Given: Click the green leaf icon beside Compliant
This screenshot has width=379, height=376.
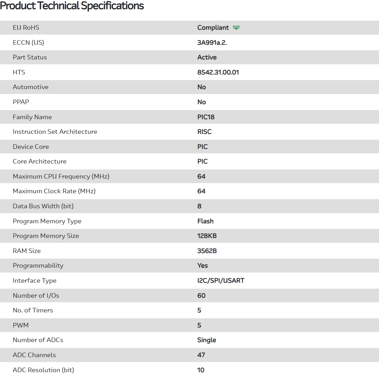Looking at the screenshot, I should point(236,28).
